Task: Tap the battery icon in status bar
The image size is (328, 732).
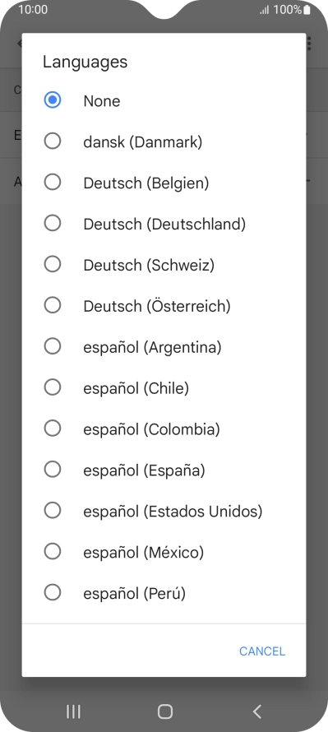Action: point(307,9)
